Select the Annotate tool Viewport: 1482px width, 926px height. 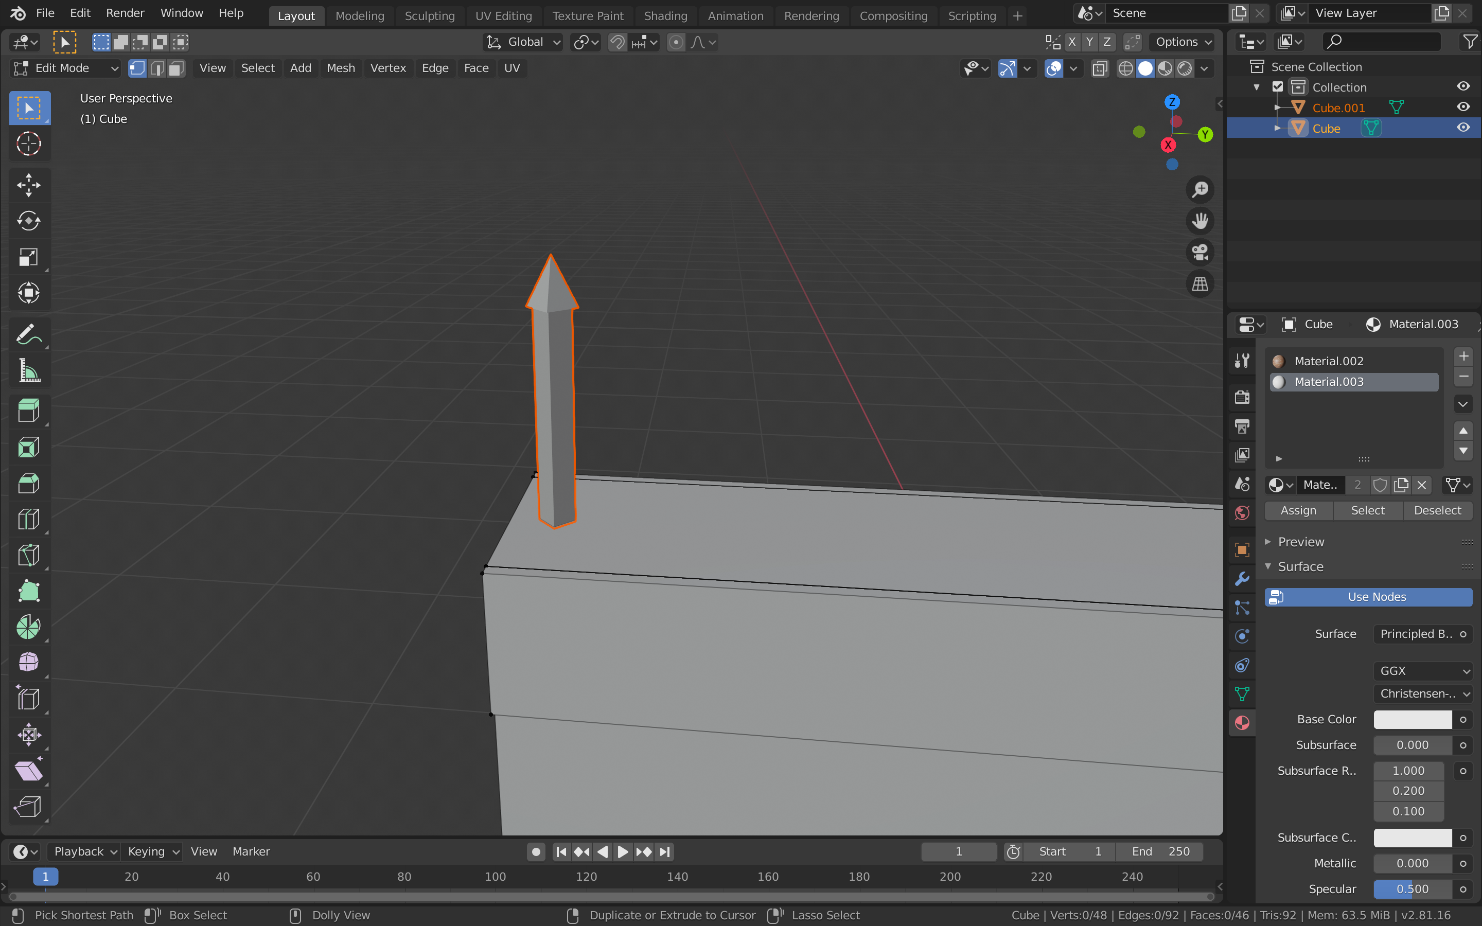click(29, 334)
